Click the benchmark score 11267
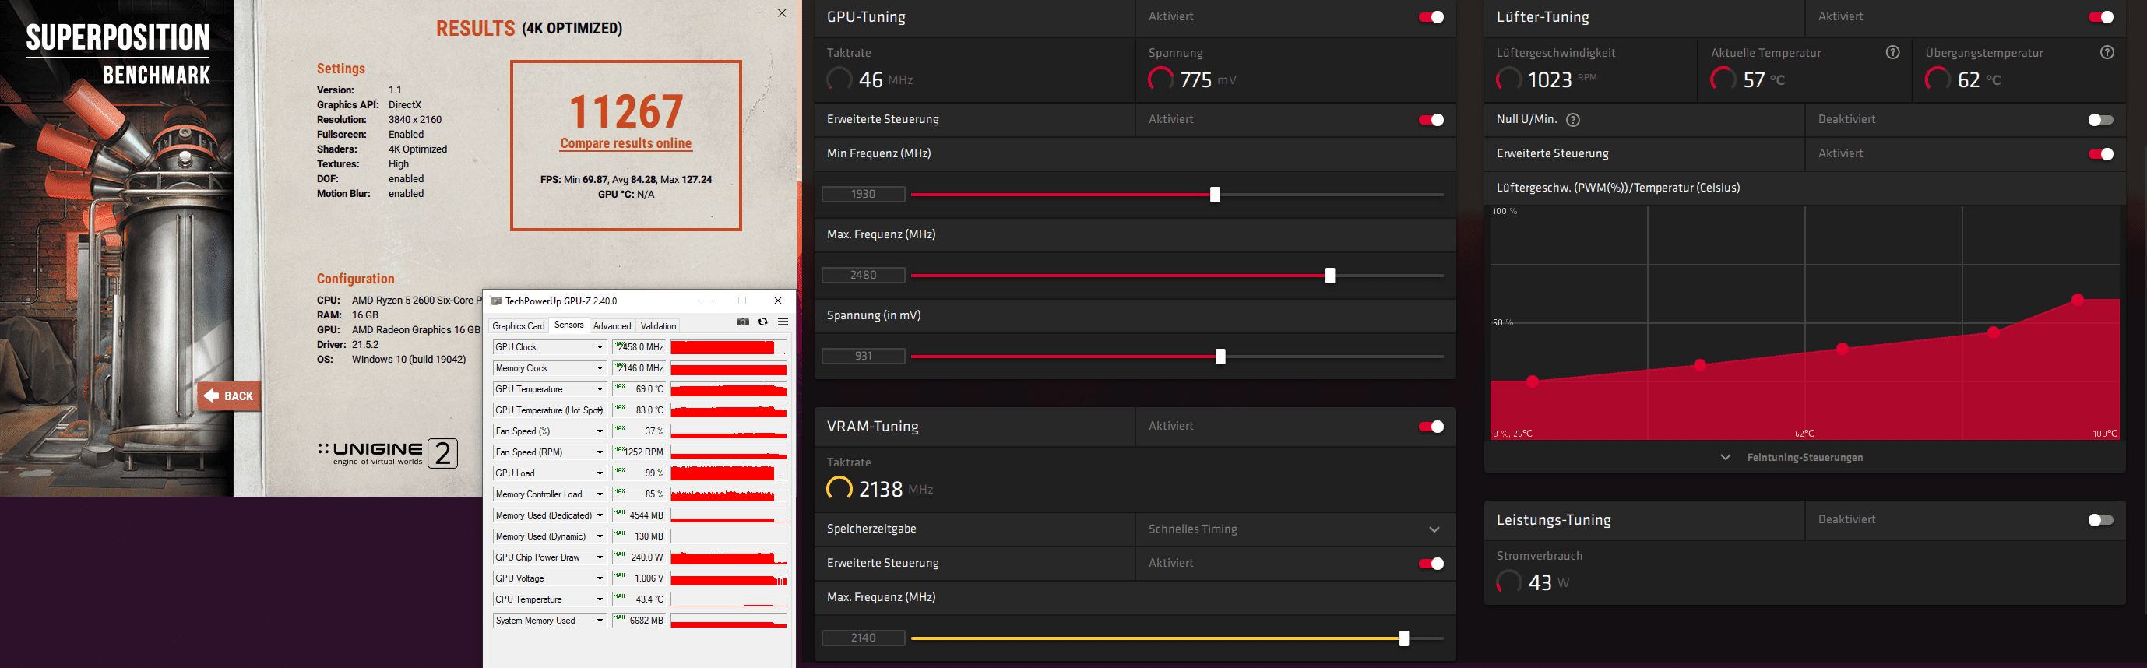2147x668 pixels. coord(626,111)
